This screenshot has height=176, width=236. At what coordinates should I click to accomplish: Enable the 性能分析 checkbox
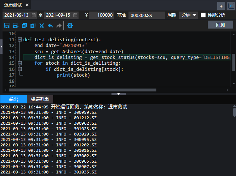tap(203, 15)
